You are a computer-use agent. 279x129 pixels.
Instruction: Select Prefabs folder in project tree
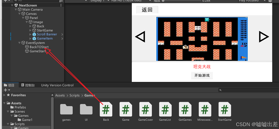pyautogui.click(x=20, y=107)
